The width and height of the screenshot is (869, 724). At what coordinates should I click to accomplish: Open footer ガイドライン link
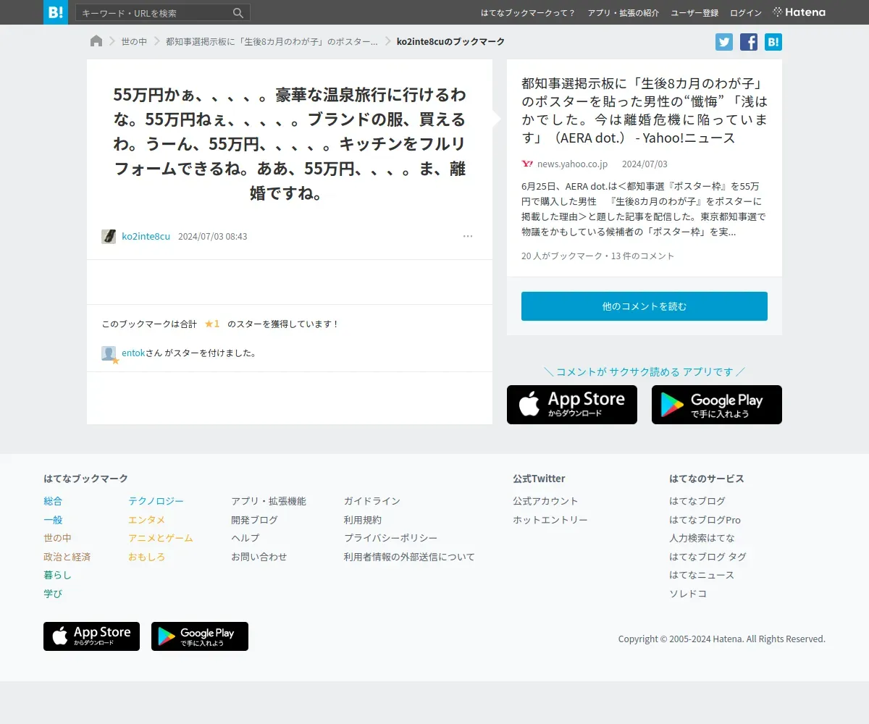[x=372, y=501]
